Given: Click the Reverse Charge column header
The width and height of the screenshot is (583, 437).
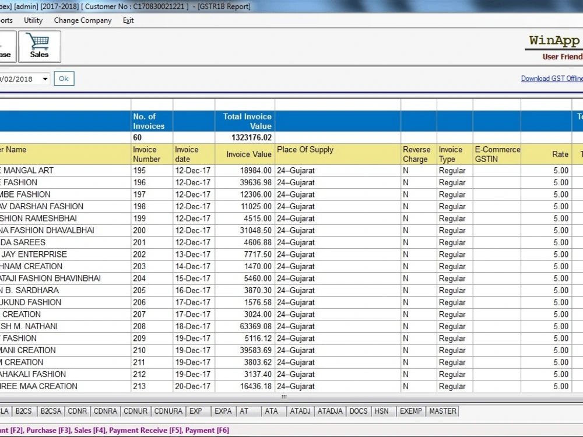Looking at the screenshot, I should pyautogui.click(x=419, y=154).
